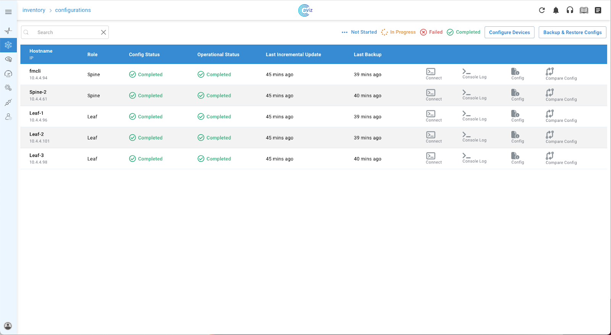Open the plug connector sidebar icon
611x335 pixels.
pos(8,102)
